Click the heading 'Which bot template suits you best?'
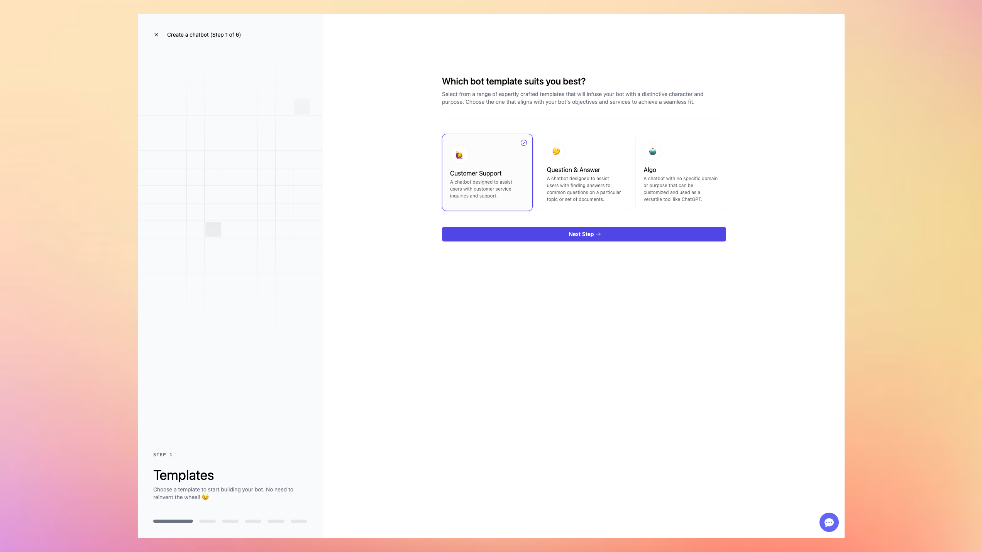The image size is (982, 552). [x=513, y=81]
